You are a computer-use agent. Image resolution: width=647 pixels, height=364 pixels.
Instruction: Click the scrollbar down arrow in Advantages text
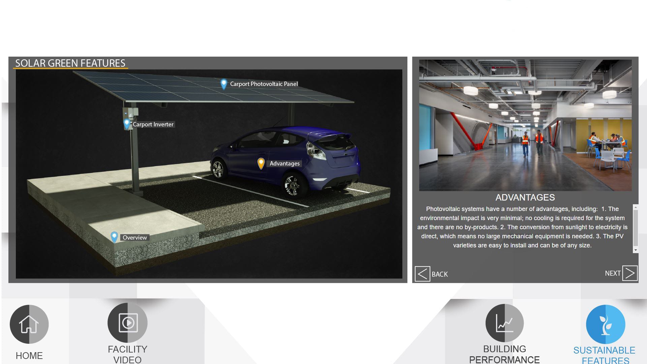pyautogui.click(x=636, y=250)
